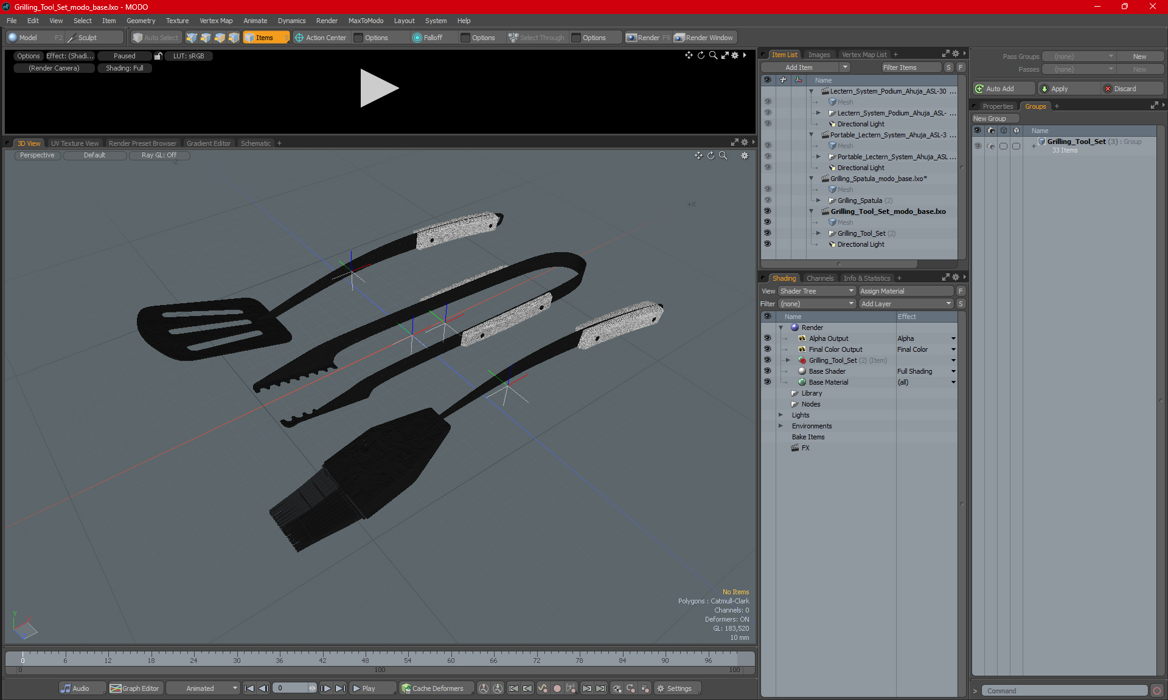Image resolution: width=1168 pixels, height=700 pixels.
Task: Expand Environments in Shader Tree
Action: [x=780, y=426]
